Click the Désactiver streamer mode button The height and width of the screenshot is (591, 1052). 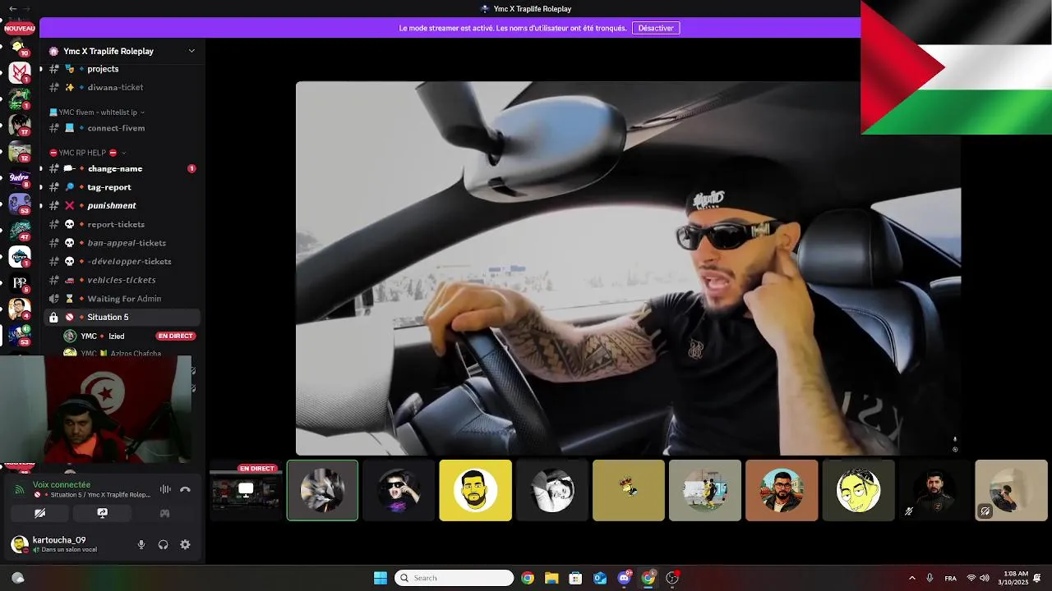pyautogui.click(x=656, y=28)
